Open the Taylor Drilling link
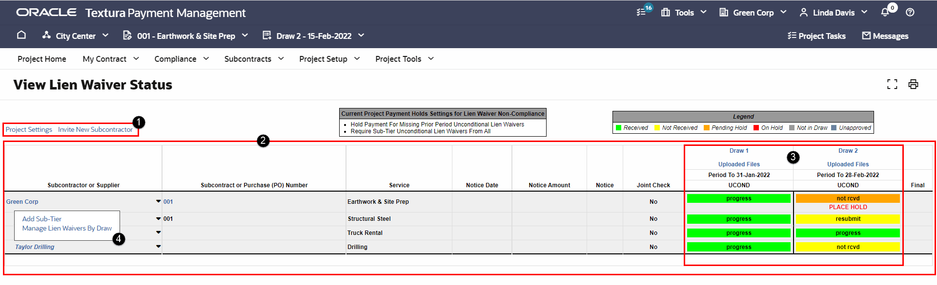937x285 pixels. (x=35, y=247)
